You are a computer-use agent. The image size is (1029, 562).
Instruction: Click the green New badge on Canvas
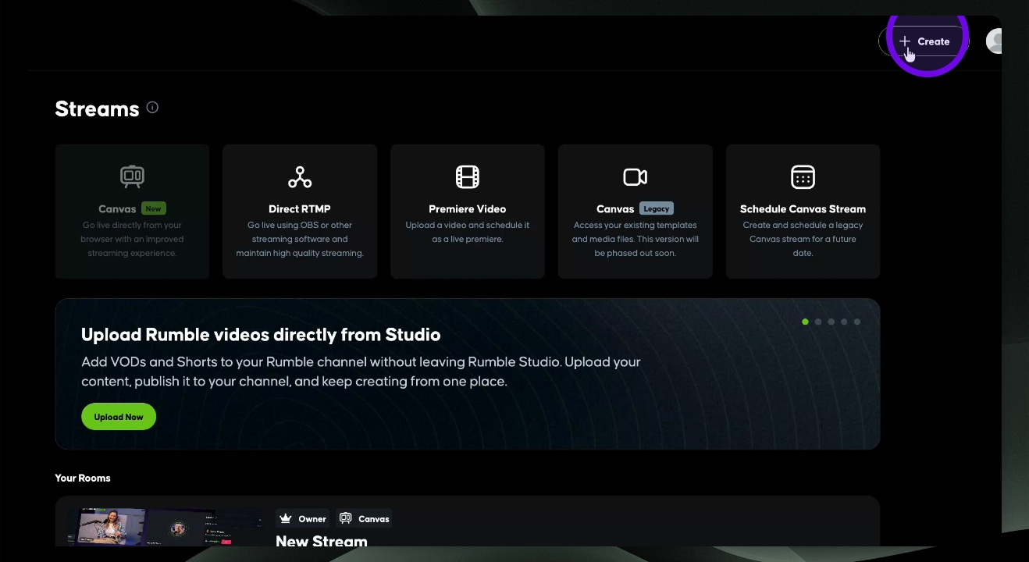pos(154,209)
